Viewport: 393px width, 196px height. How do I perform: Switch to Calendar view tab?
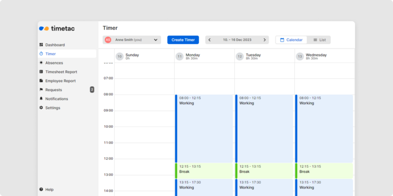click(x=291, y=40)
